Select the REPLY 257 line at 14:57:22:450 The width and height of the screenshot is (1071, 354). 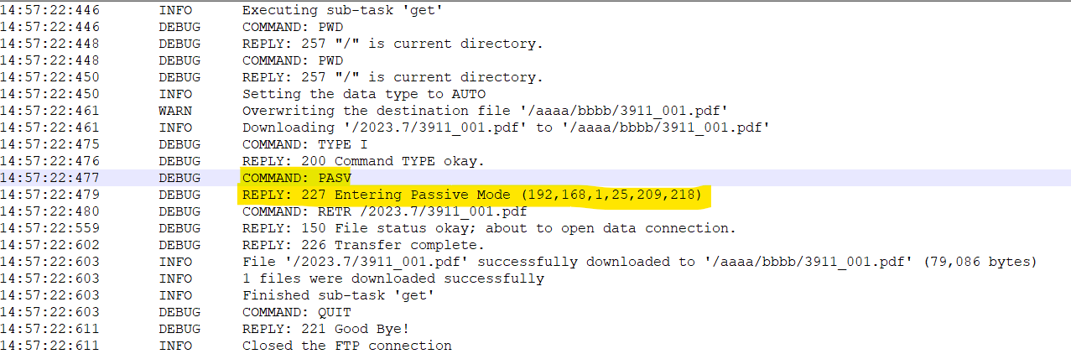(393, 77)
